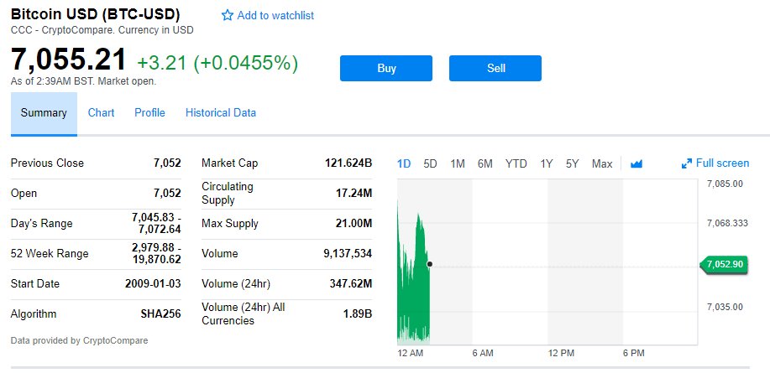Click the Volume value 9,137,534
The image size is (770, 373).
pos(348,254)
